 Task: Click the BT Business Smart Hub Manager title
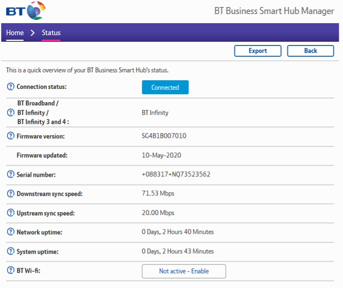click(x=274, y=11)
